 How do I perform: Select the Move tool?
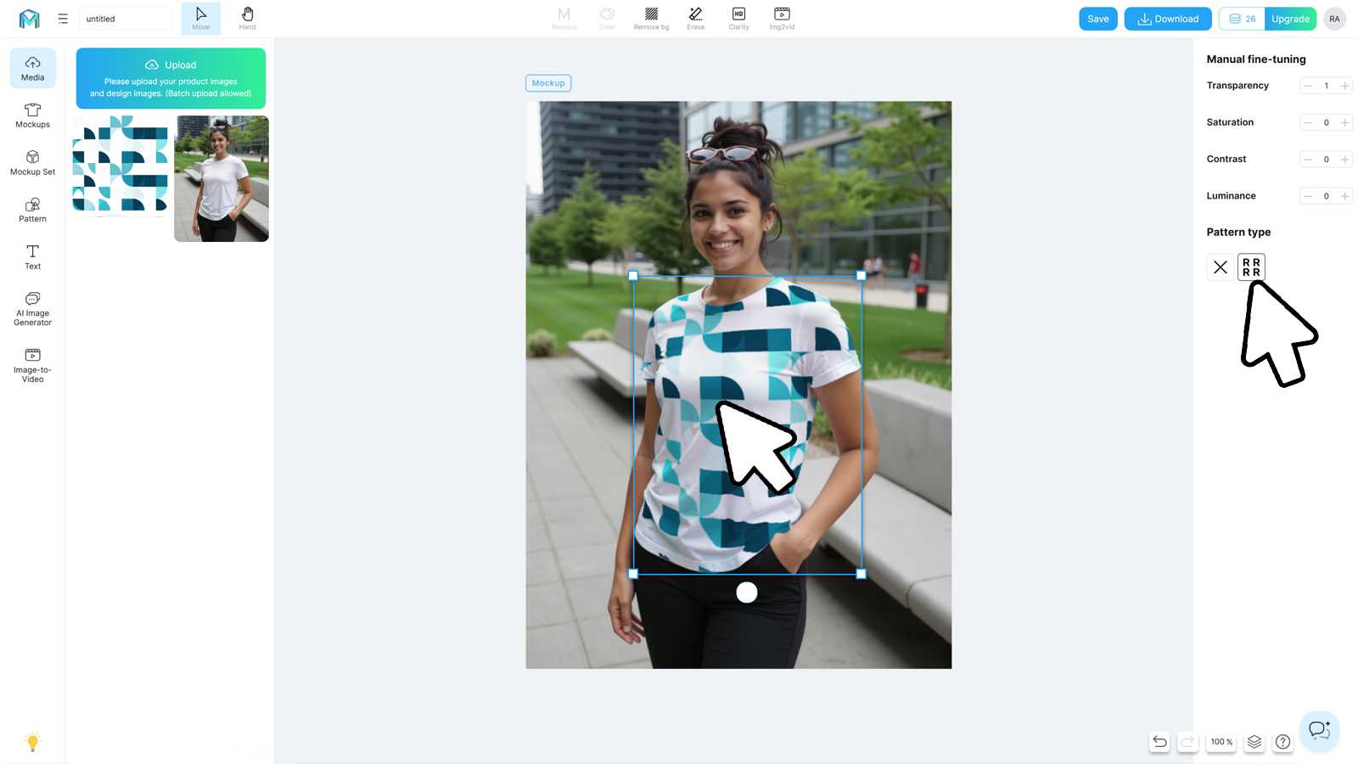coord(201,19)
